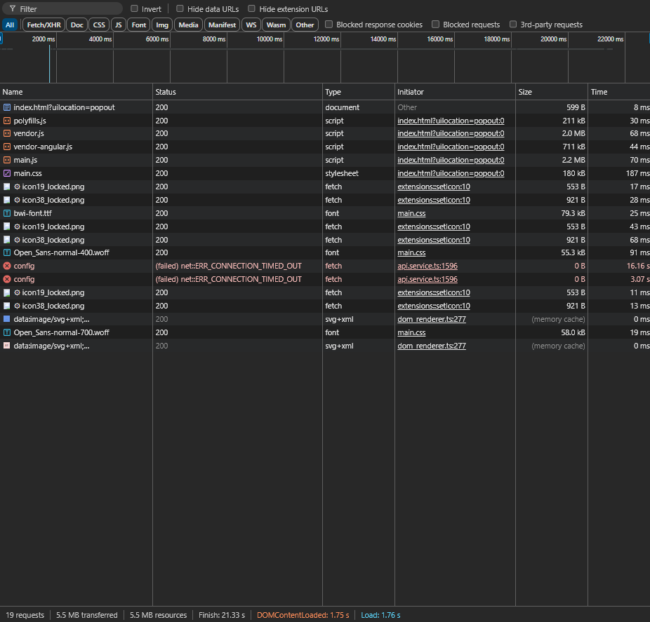This screenshot has width=650, height=622.
Task: Sort by the Size column header
Action: click(552, 92)
